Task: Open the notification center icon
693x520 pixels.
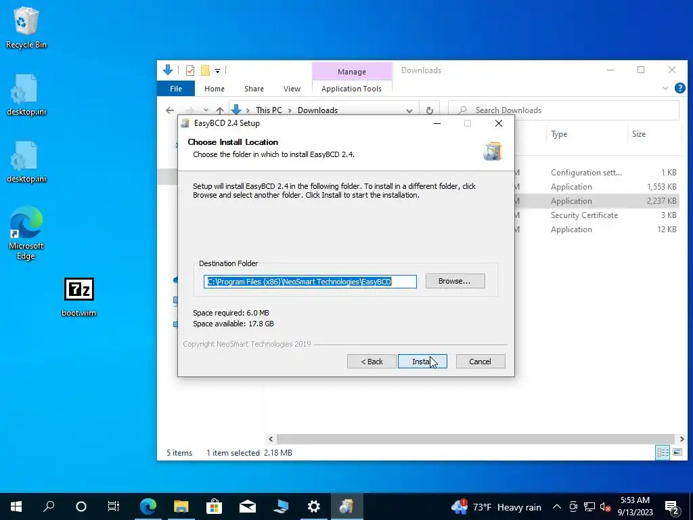Action: [672, 506]
